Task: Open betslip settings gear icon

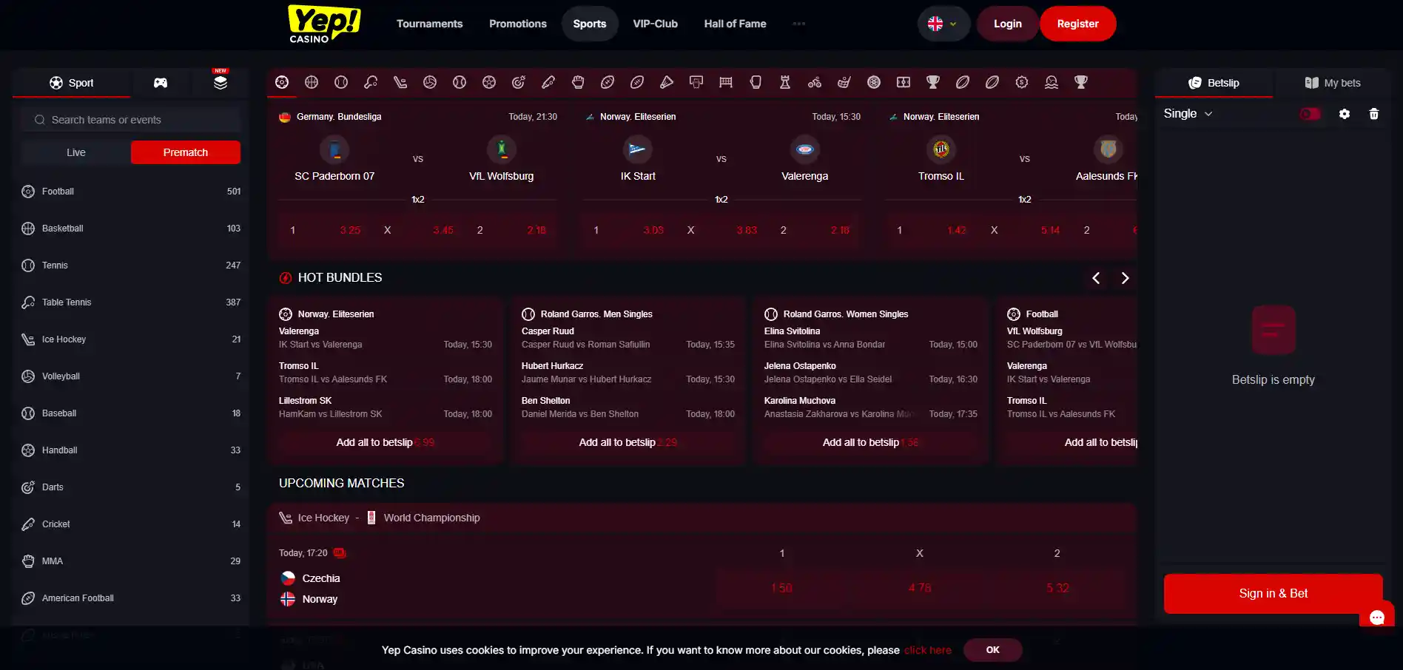Action: 1345,114
